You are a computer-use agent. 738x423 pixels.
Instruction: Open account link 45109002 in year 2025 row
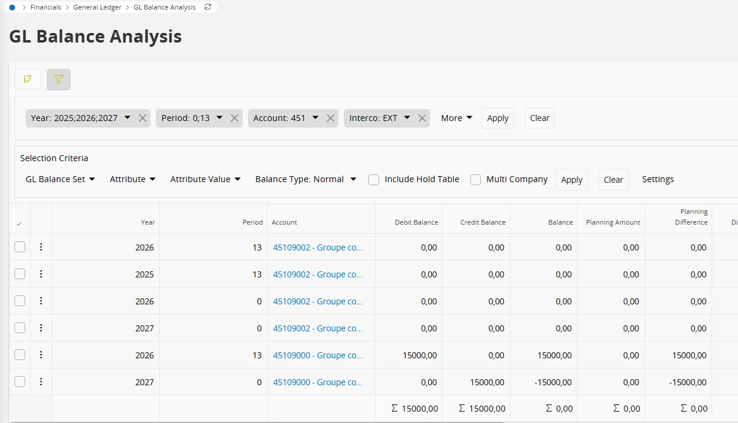pos(318,274)
